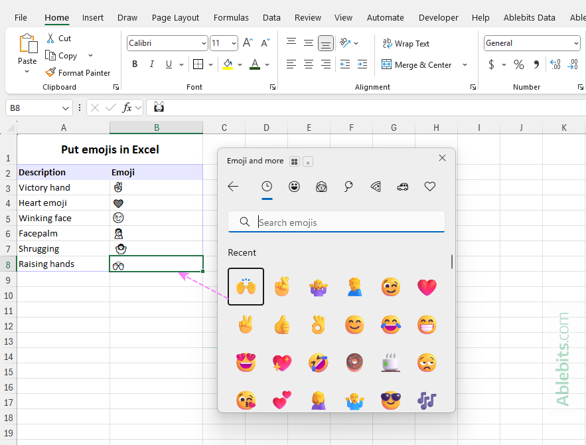Switch to the food emoji category (pizza)
586x445 pixels.
[x=376, y=187]
